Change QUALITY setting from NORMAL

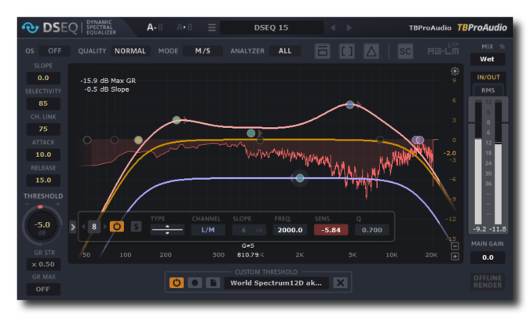click(x=130, y=51)
